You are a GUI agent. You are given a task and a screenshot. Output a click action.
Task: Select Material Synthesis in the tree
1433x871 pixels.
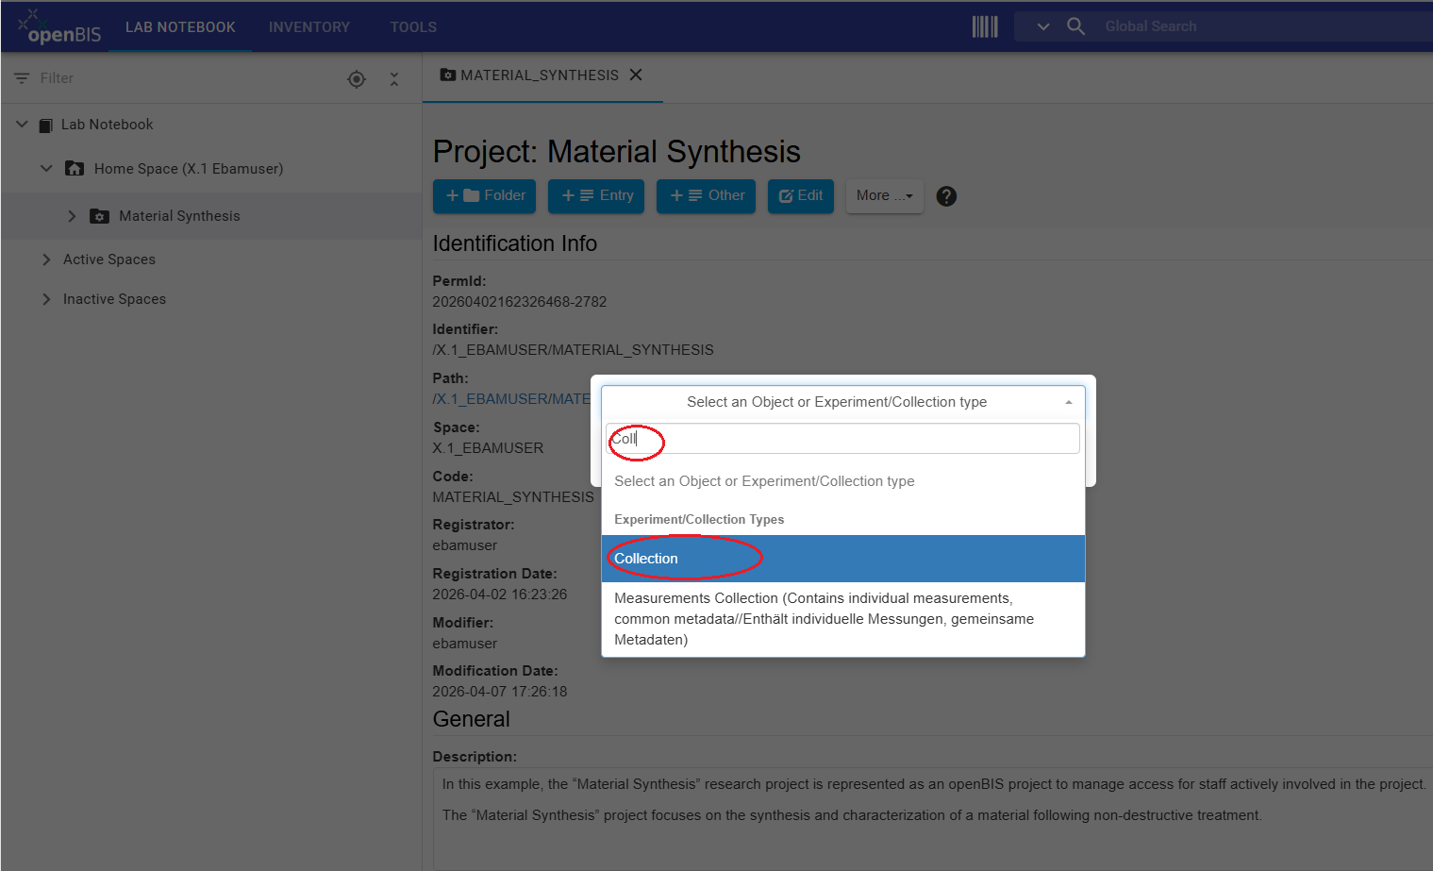tap(179, 216)
